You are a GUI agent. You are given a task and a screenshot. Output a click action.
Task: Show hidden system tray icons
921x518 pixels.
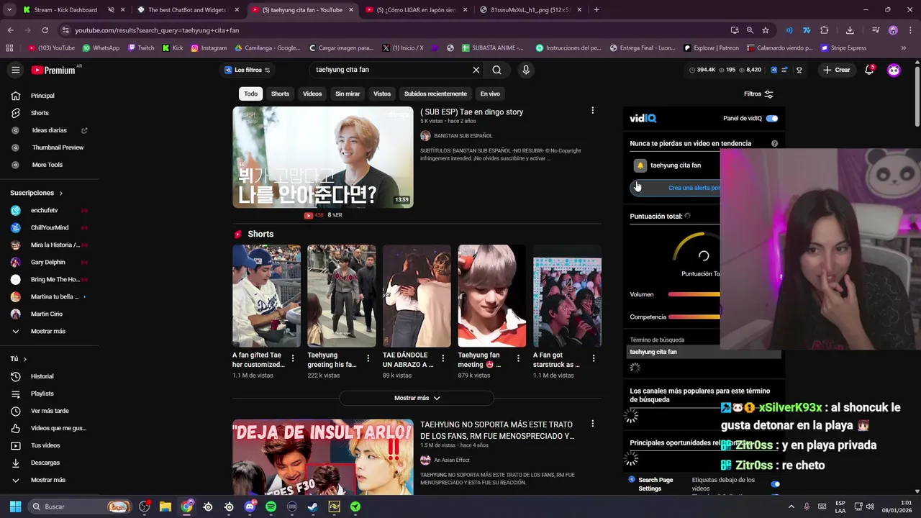tap(791, 506)
